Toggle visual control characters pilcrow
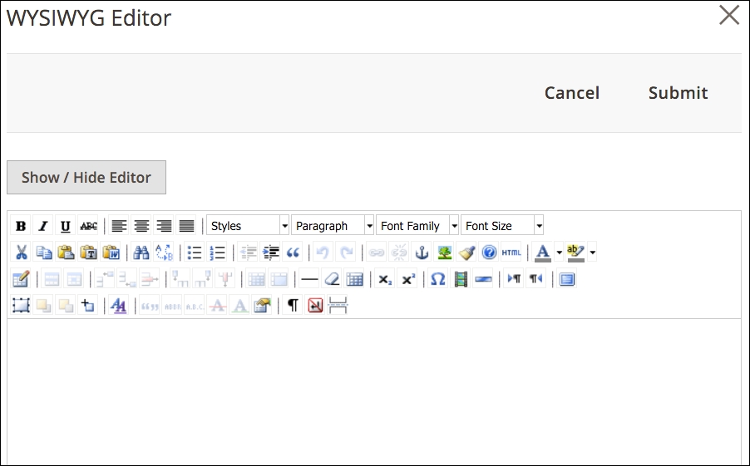This screenshot has width=750, height=466. tap(293, 306)
